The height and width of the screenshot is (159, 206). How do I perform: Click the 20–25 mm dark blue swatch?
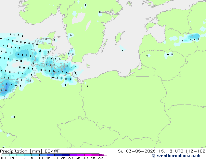tap(58, 155)
